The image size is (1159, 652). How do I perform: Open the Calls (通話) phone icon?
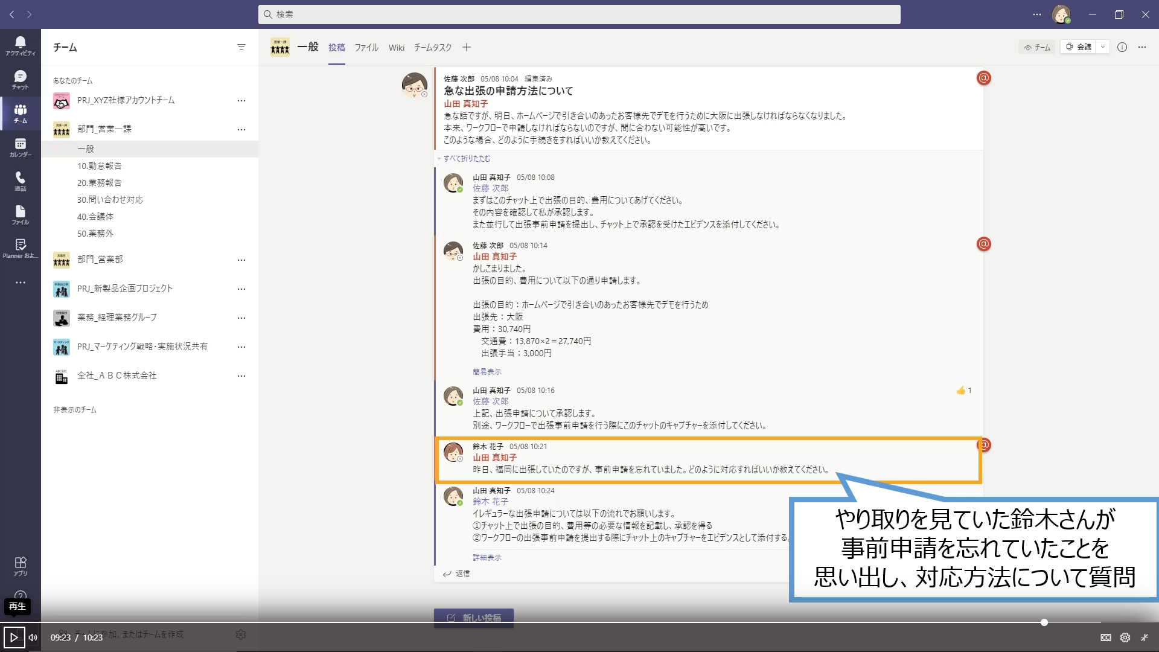[x=21, y=181]
